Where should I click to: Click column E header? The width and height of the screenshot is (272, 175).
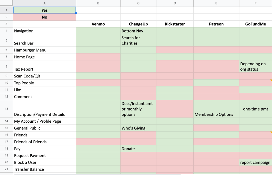216,3
